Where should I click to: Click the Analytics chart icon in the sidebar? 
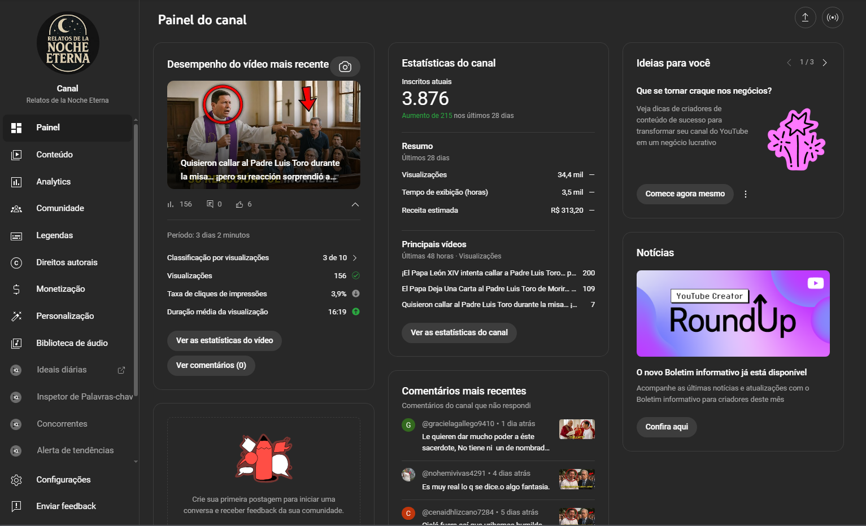point(16,182)
